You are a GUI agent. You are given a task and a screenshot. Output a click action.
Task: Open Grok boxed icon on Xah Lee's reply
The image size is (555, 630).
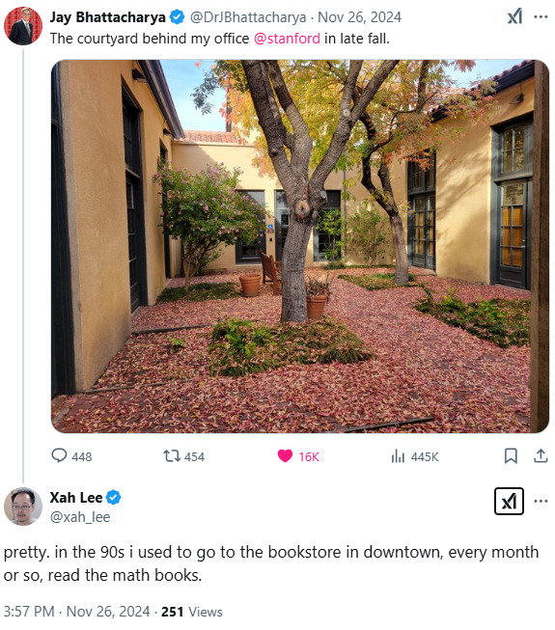pos(509,501)
